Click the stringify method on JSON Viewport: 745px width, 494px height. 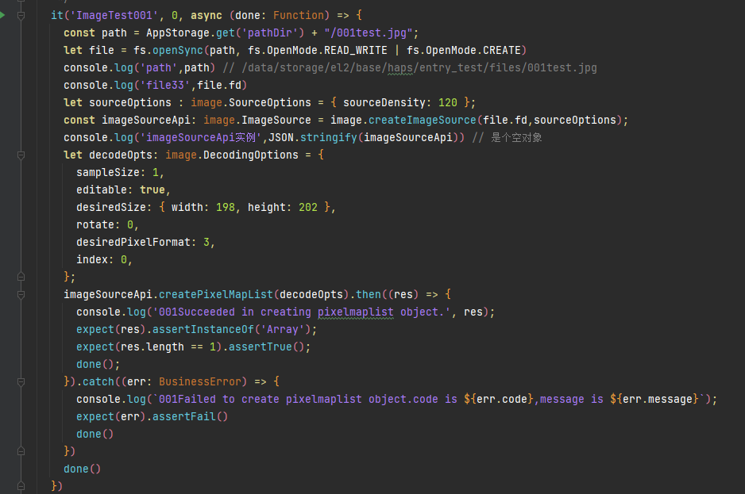point(328,138)
